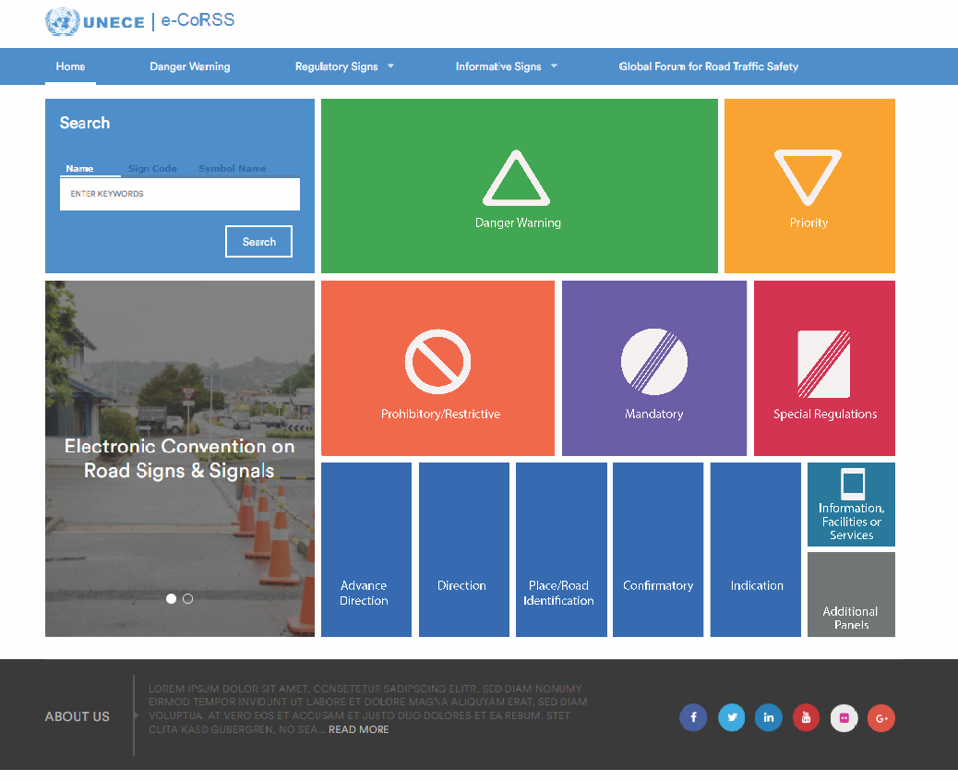Open the YouTube icon in footer
The width and height of the screenshot is (958, 781).
(x=806, y=717)
